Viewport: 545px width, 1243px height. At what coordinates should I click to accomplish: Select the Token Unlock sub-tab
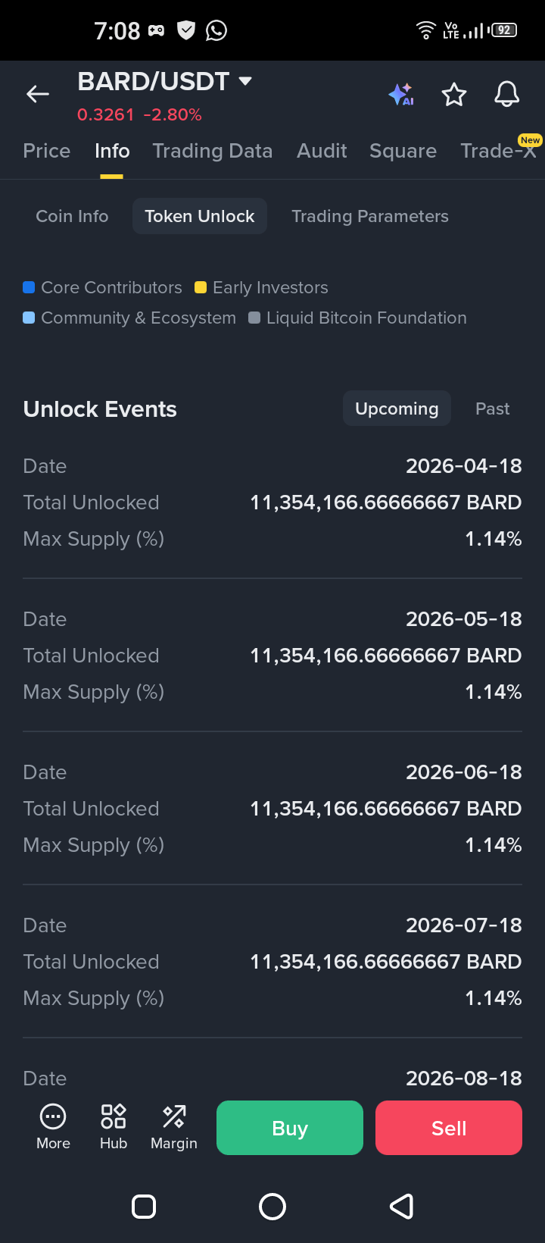[x=200, y=216]
